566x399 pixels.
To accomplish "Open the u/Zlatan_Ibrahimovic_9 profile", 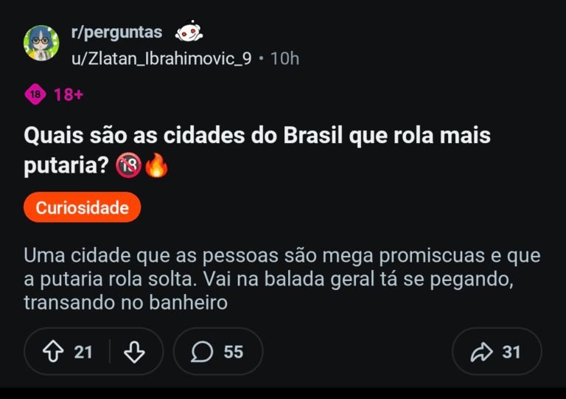I will coord(161,58).
